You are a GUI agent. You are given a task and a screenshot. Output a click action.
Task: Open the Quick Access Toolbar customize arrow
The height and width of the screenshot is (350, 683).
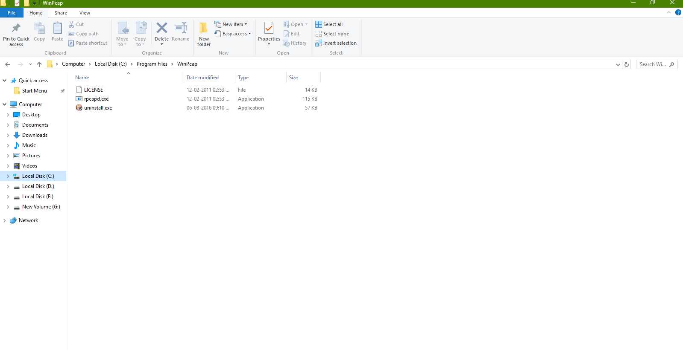(35, 3)
